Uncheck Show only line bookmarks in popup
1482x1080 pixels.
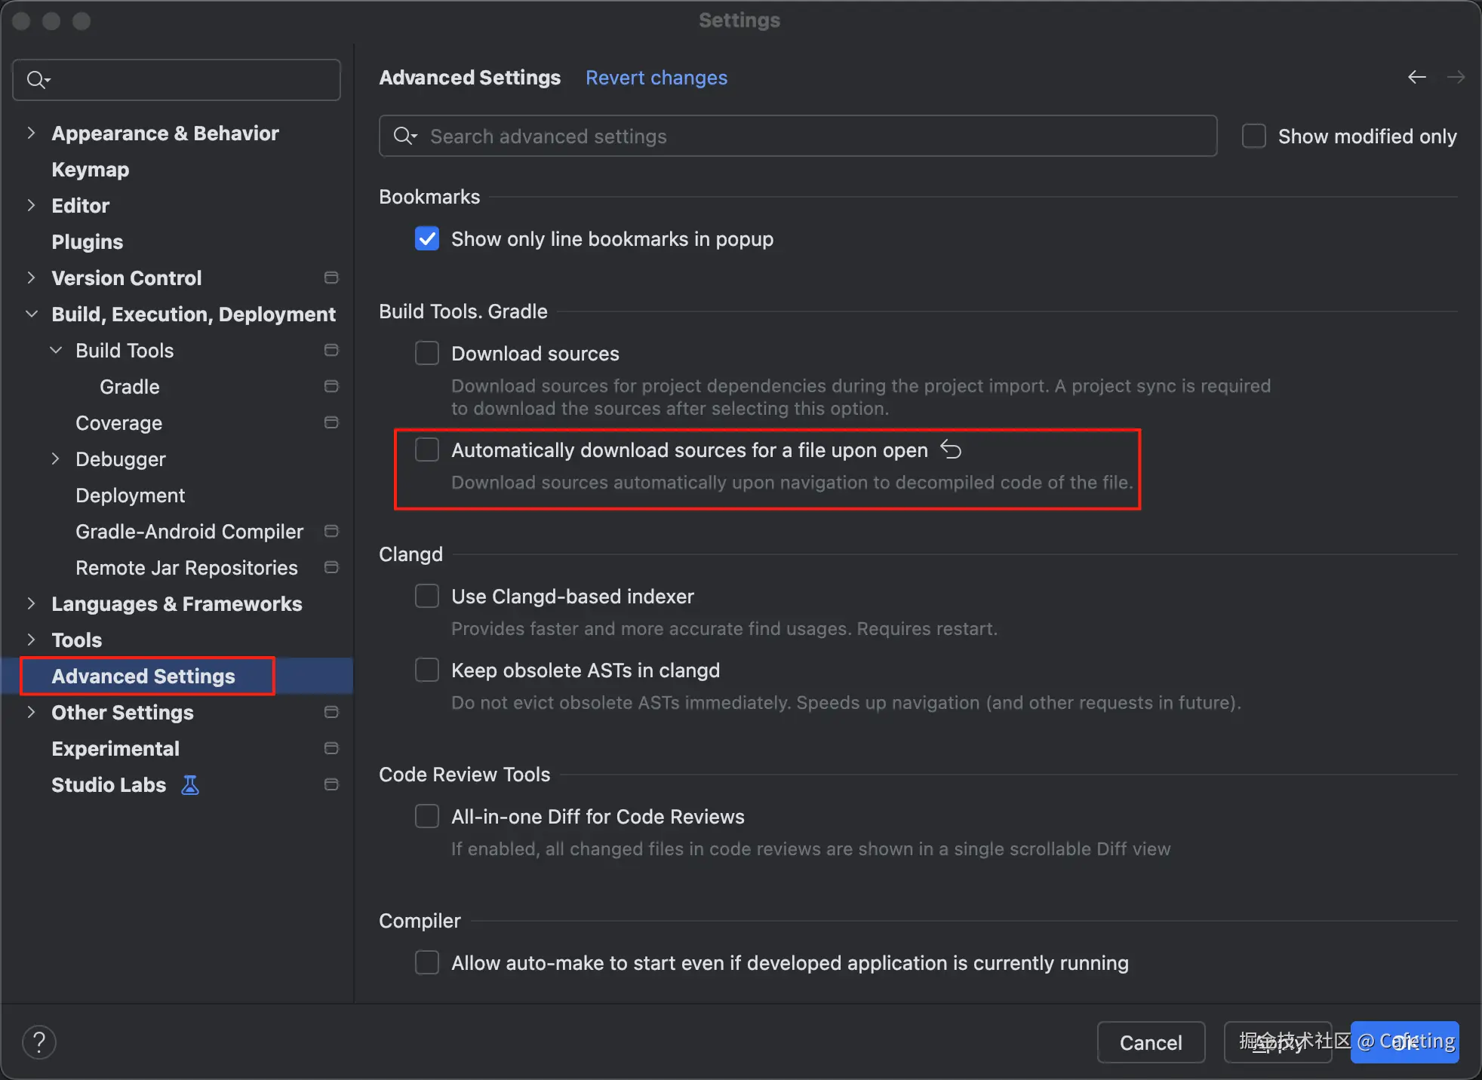427,239
